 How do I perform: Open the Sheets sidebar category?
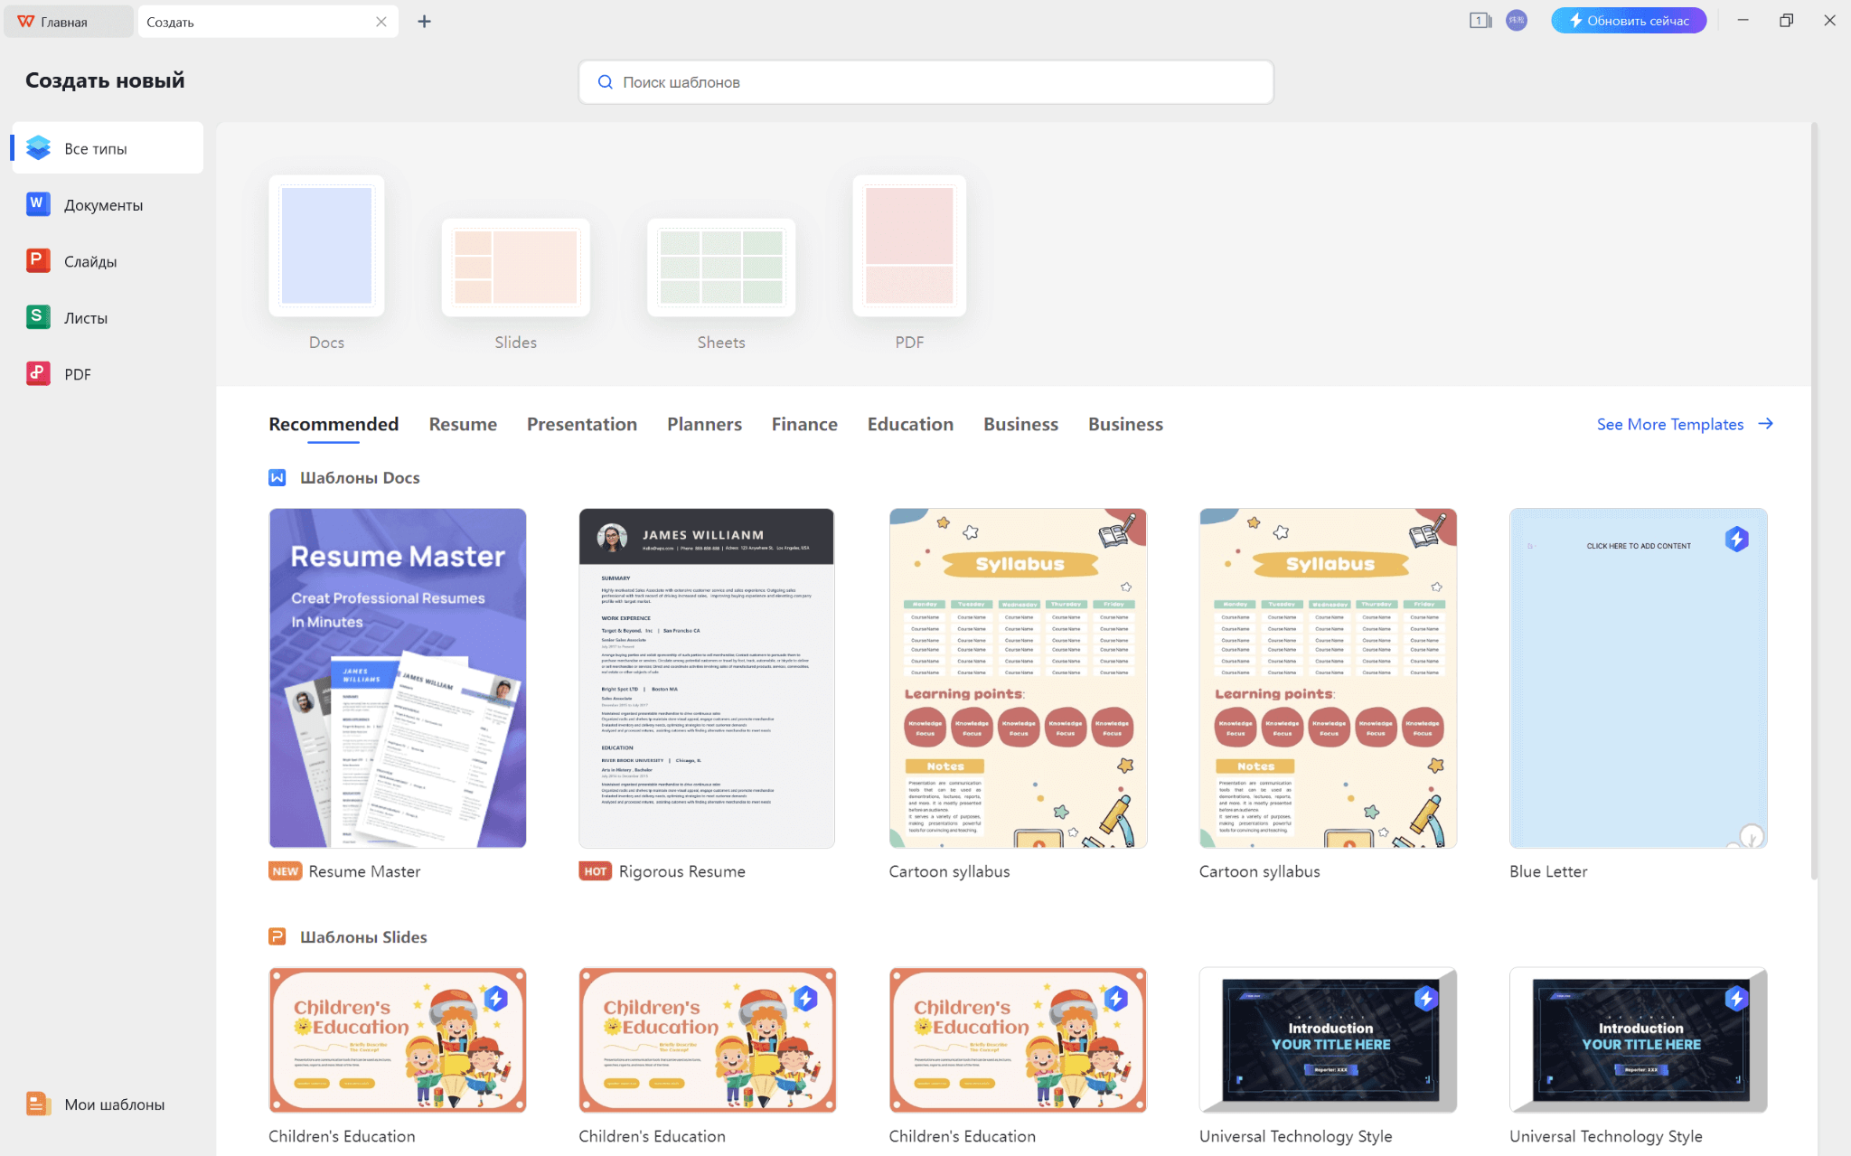(85, 318)
